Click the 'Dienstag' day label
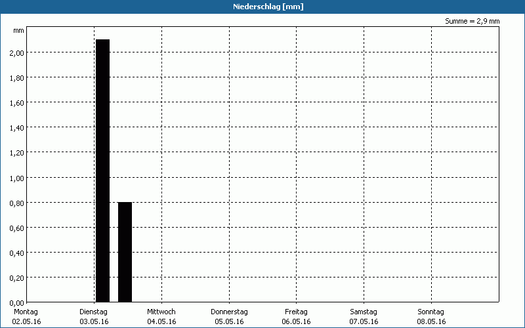The image size is (525, 328). tap(93, 312)
